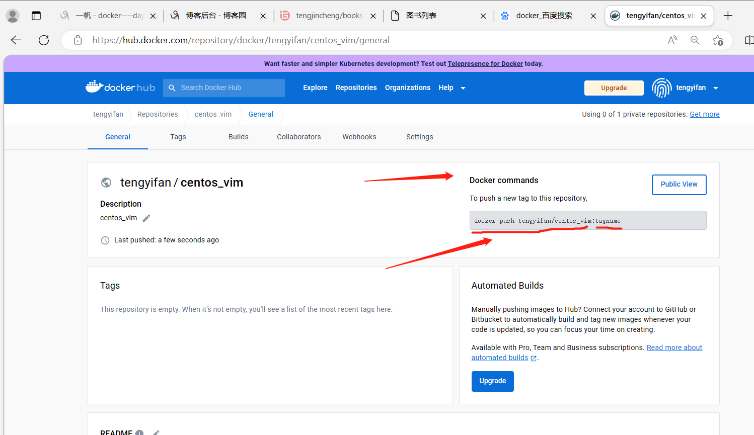The width and height of the screenshot is (754, 435).
Task: Select the General tab
Action: click(x=118, y=137)
